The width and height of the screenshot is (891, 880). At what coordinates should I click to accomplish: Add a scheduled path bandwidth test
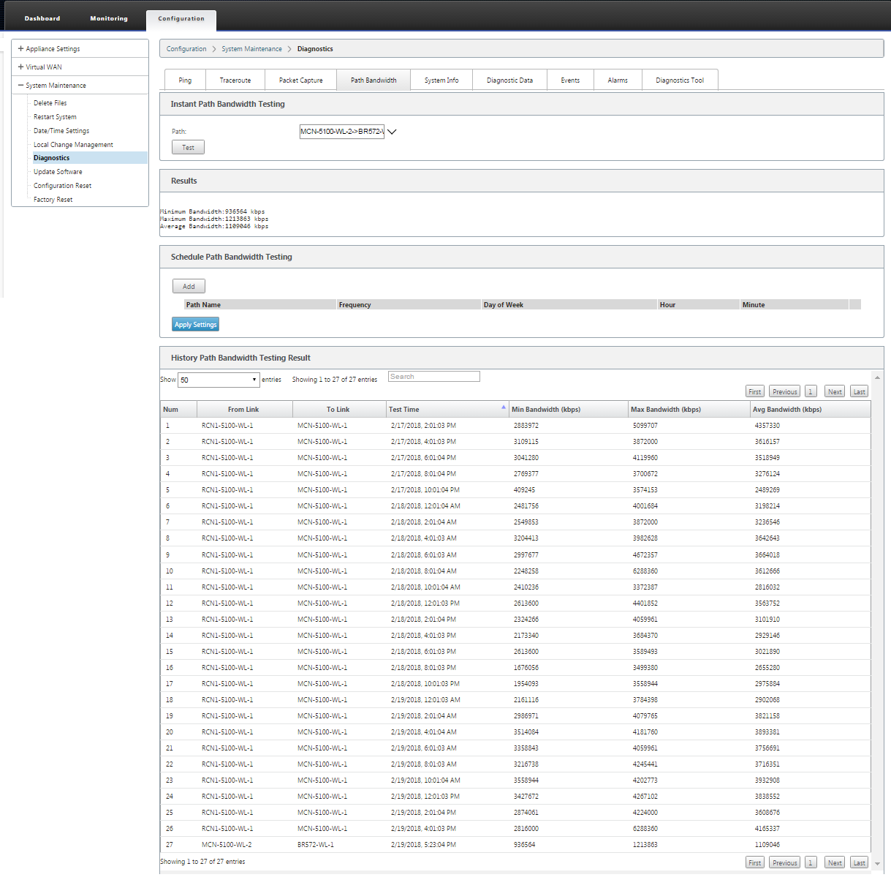click(x=189, y=286)
